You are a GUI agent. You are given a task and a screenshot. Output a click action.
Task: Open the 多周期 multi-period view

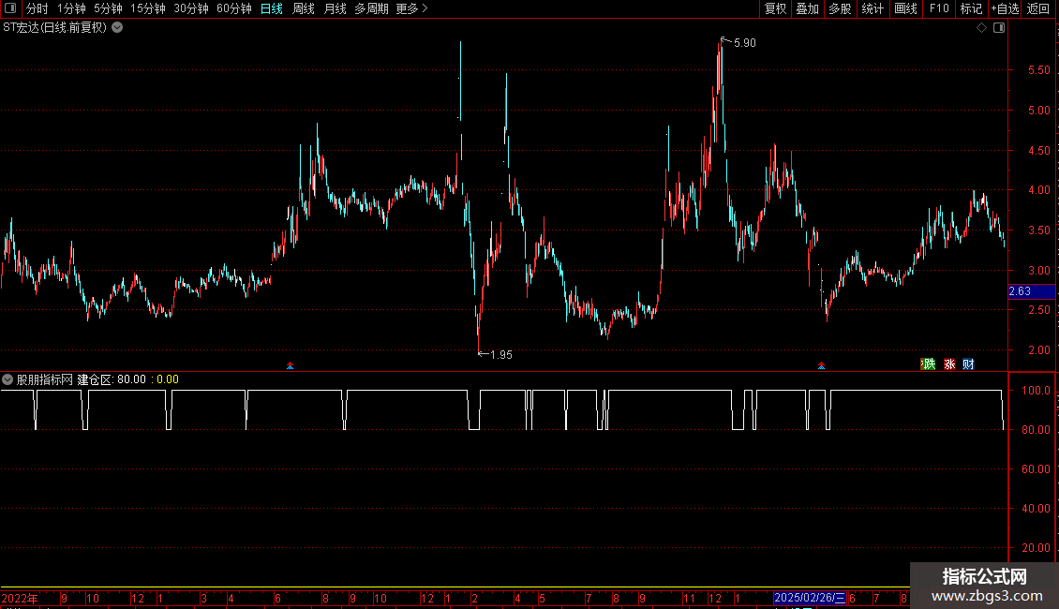(x=371, y=8)
